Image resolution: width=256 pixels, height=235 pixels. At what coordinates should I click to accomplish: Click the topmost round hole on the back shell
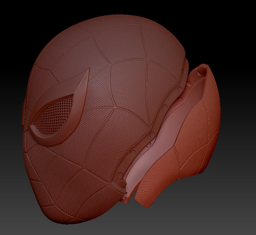[x=200, y=72]
